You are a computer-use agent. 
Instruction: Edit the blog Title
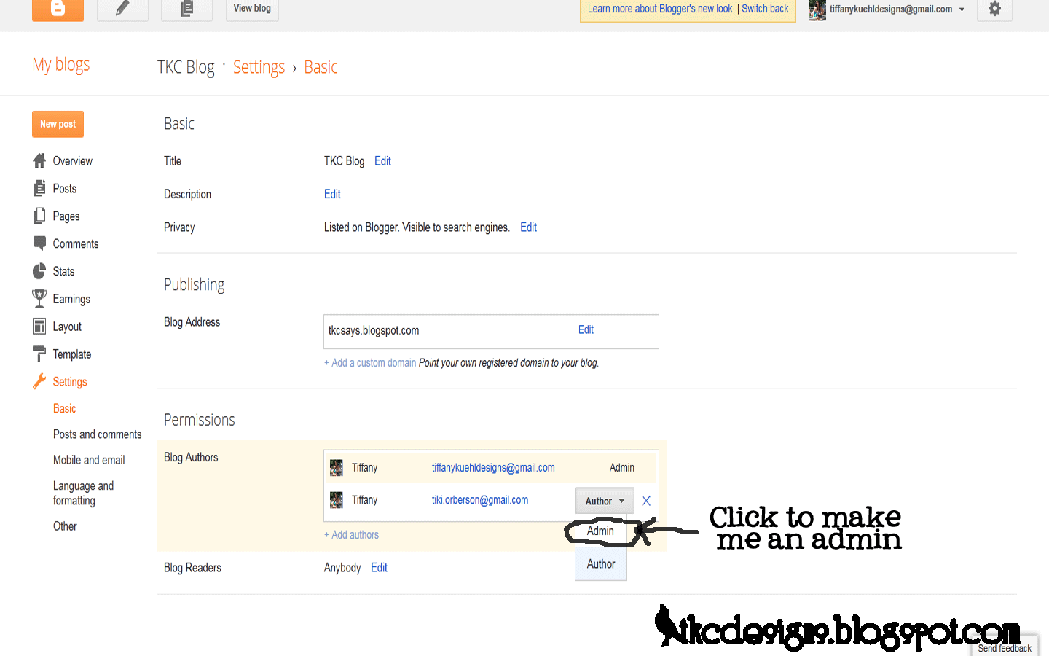pos(382,161)
